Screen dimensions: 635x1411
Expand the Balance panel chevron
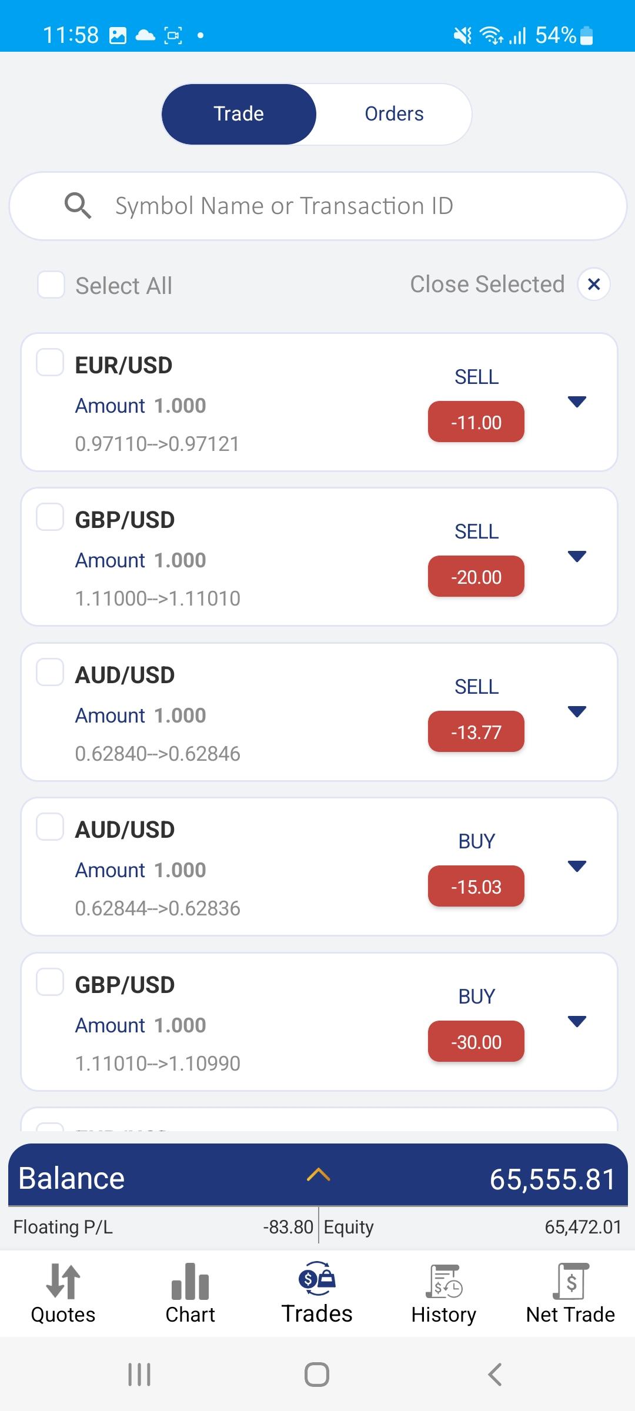point(318,1175)
